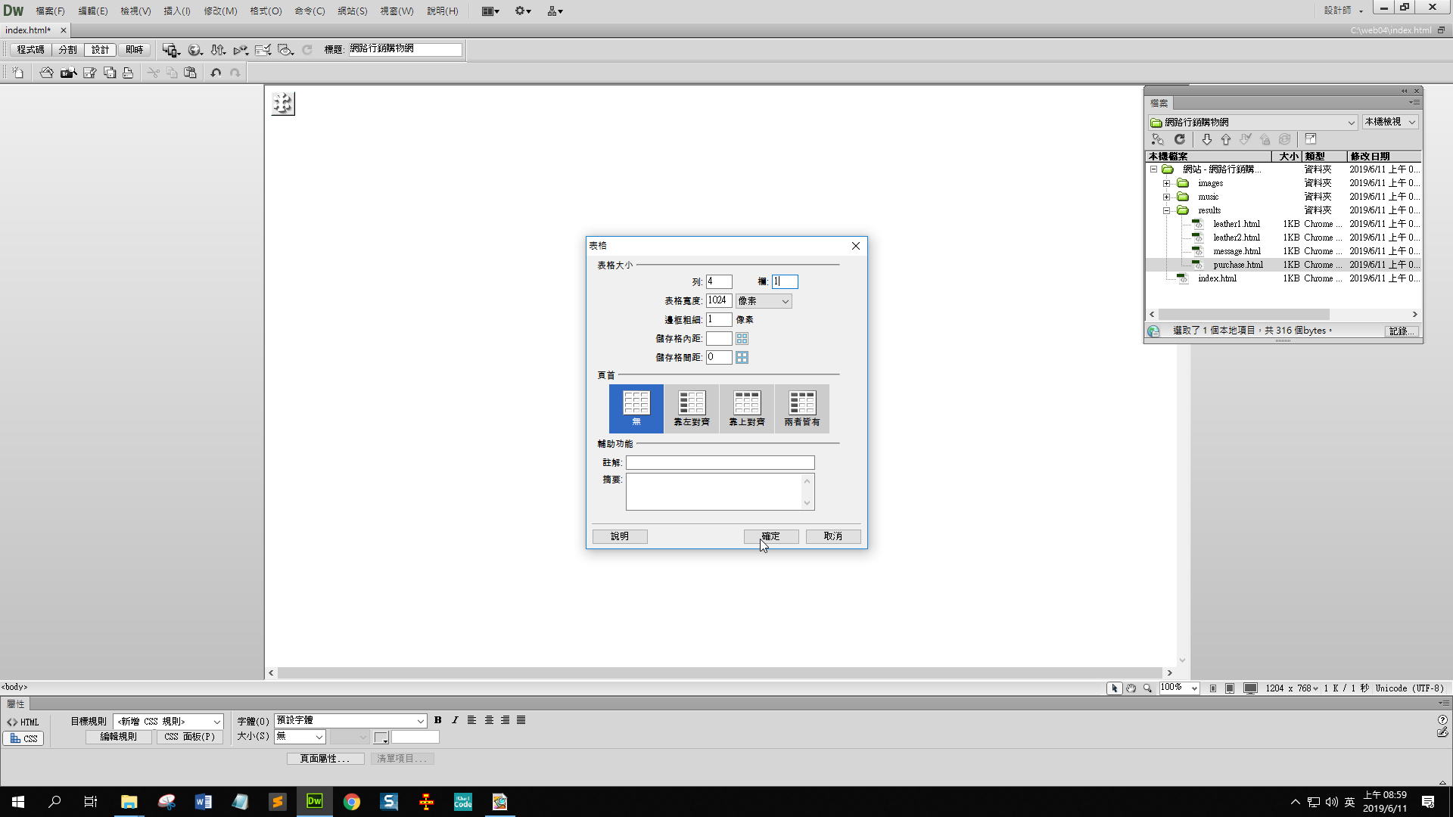
Task: Click the Browse in Bridge icon
Action: tap(68, 73)
